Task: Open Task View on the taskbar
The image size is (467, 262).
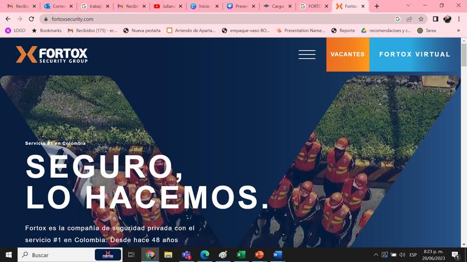Action: coord(131,255)
